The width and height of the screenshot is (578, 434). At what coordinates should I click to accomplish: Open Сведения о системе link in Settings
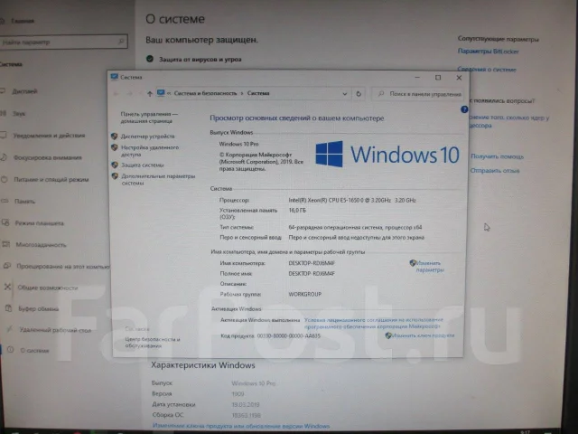pos(487,70)
